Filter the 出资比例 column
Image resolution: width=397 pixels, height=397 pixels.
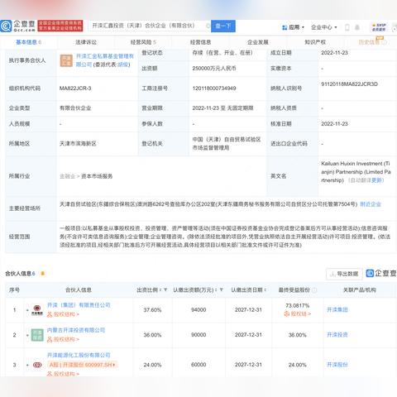tap(165, 290)
